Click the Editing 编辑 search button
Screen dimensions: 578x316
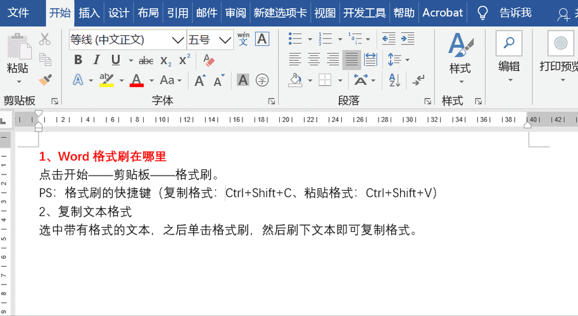pos(509,56)
